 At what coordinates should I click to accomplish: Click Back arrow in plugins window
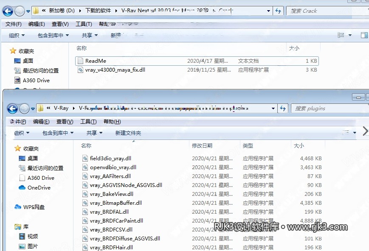pos(12,109)
